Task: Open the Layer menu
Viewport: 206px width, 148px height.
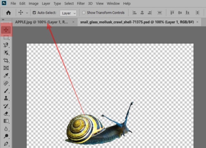Action: (46, 4)
